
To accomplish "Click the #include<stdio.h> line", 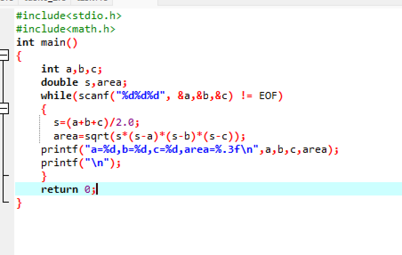I will click(68, 16).
